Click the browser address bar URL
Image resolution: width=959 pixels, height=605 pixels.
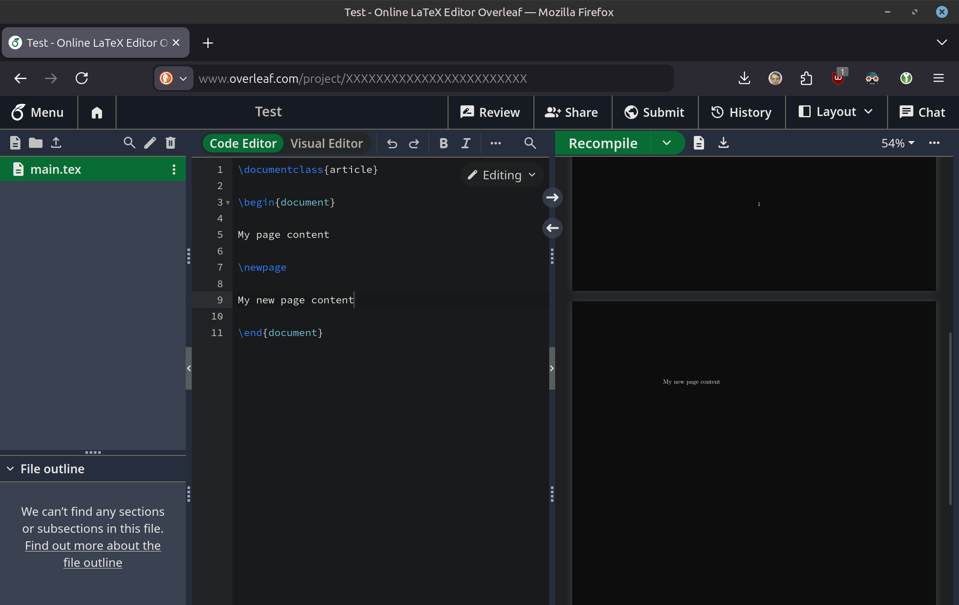(x=363, y=79)
